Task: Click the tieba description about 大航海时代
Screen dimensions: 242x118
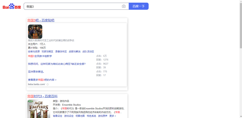Action: point(51,40)
